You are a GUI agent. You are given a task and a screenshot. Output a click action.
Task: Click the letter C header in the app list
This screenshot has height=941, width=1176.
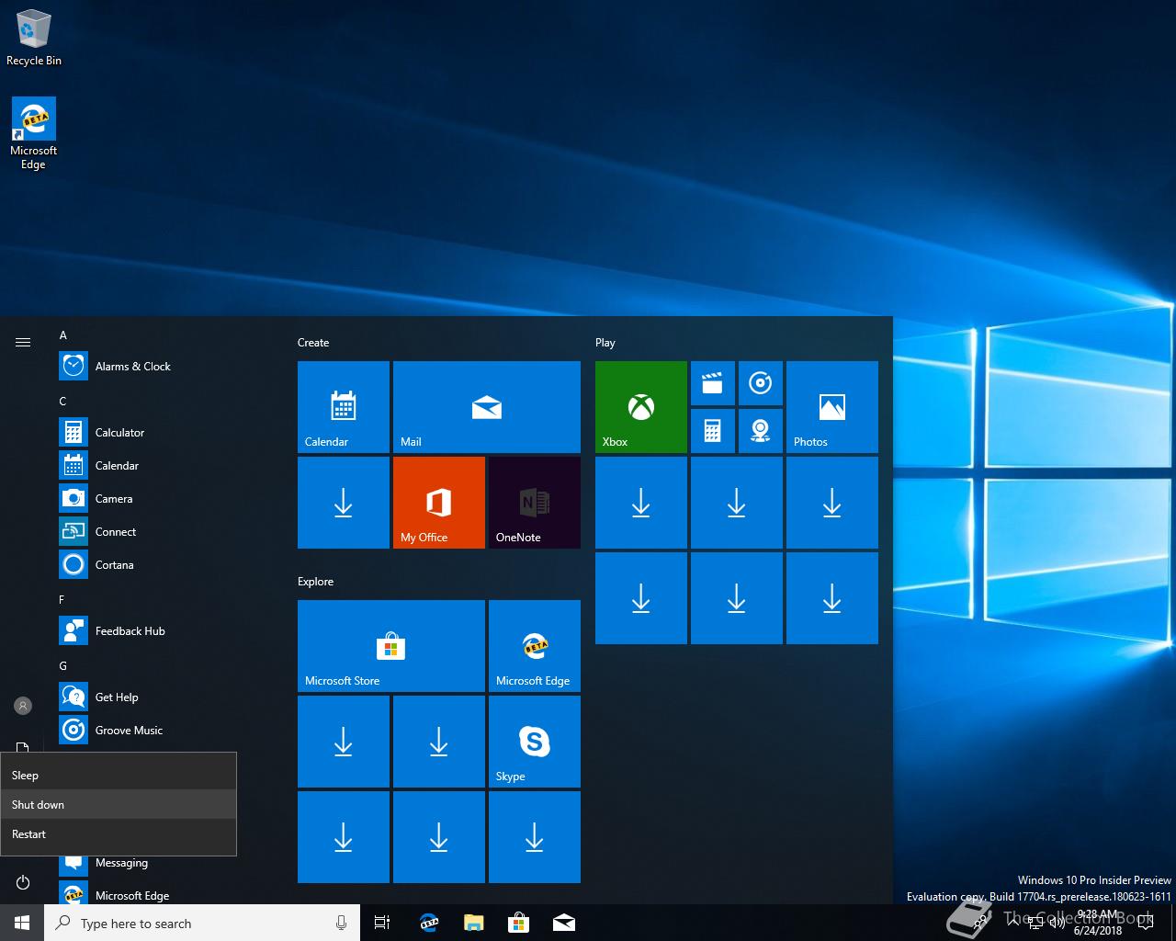(62, 402)
